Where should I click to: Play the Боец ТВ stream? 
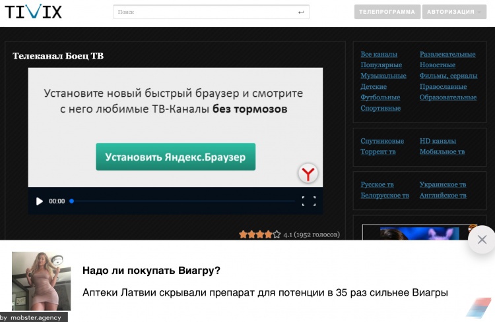click(x=39, y=201)
